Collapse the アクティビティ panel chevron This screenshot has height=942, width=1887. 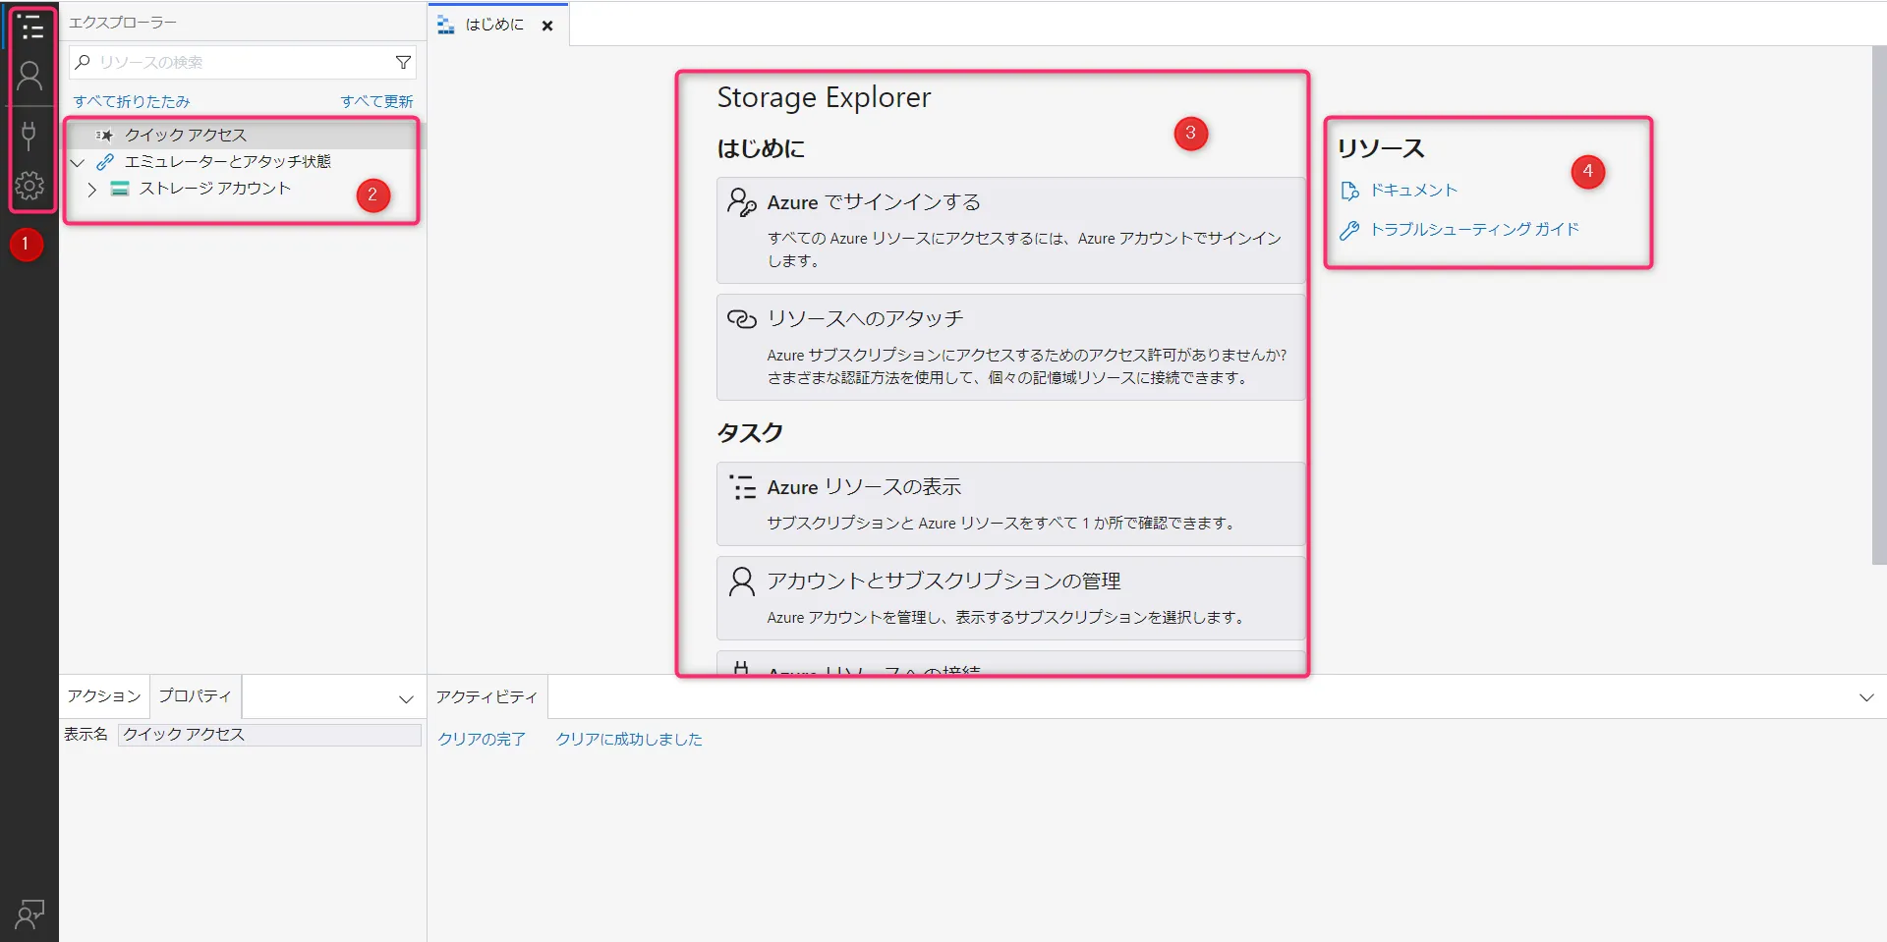click(x=1866, y=697)
